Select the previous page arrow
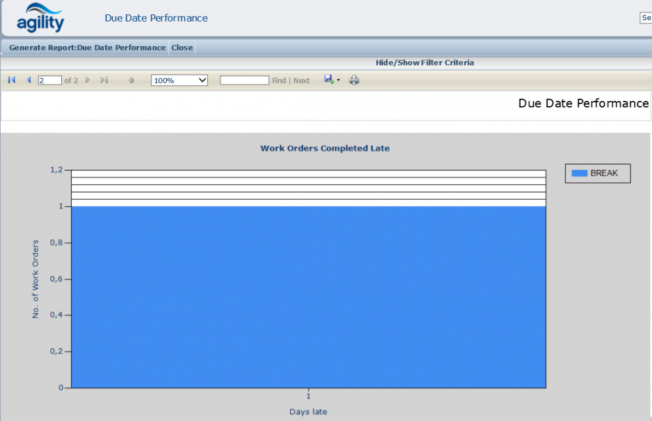This screenshot has width=652, height=421. tap(29, 80)
